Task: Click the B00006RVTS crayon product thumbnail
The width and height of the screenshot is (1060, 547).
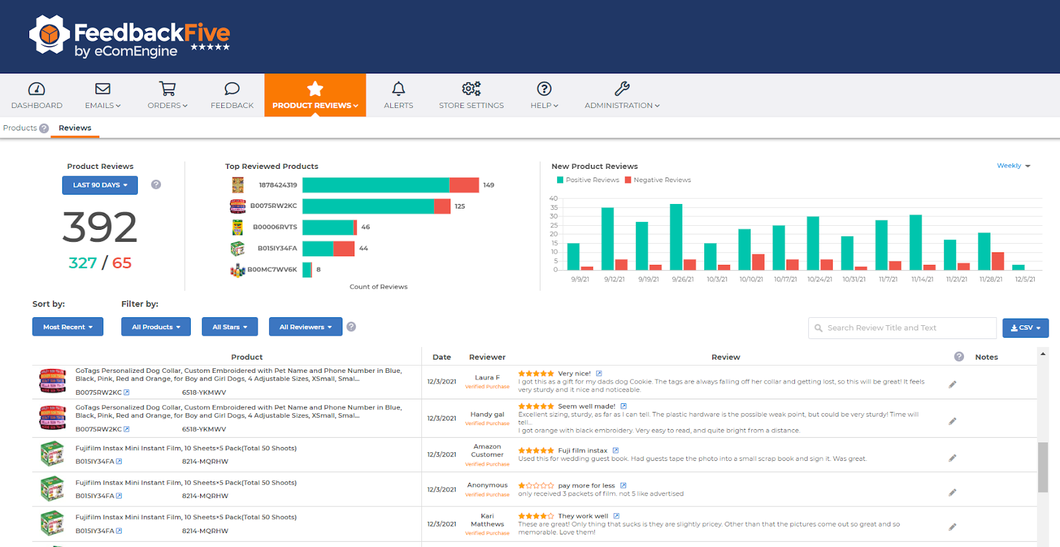Action: pyautogui.click(x=237, y=227)
